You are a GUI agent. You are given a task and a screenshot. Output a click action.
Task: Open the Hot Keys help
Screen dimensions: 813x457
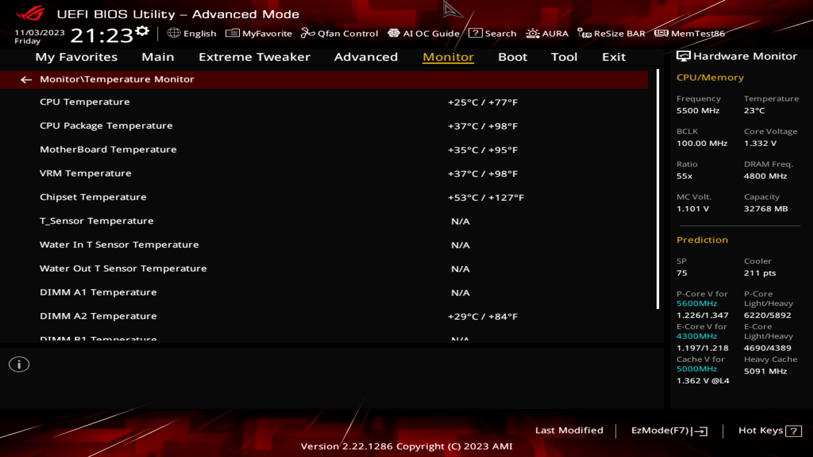[770, 430]
